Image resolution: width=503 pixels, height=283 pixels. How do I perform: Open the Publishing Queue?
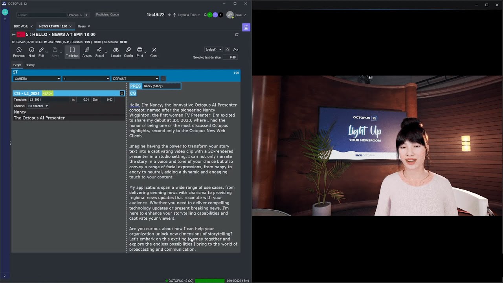(x=107, y=15)
